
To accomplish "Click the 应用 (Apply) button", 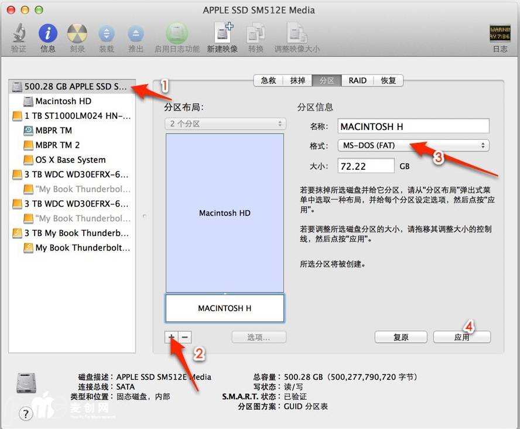I will tap(461, 337).
